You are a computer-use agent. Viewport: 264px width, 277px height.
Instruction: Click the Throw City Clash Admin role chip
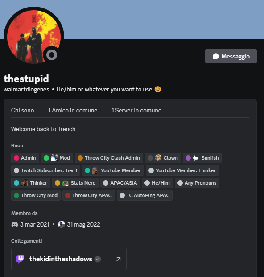[x=109, y=158]
